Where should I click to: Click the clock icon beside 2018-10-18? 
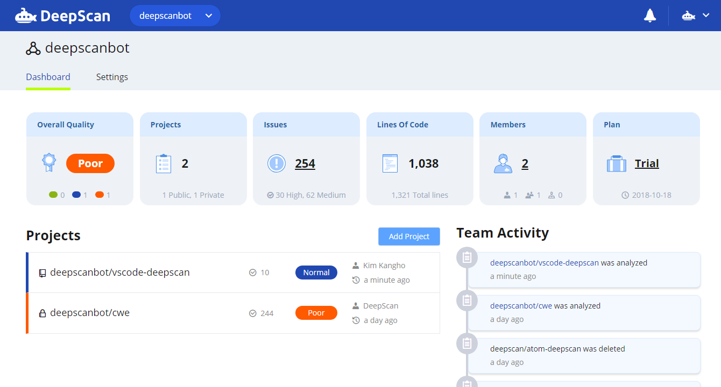pos(625,195)
